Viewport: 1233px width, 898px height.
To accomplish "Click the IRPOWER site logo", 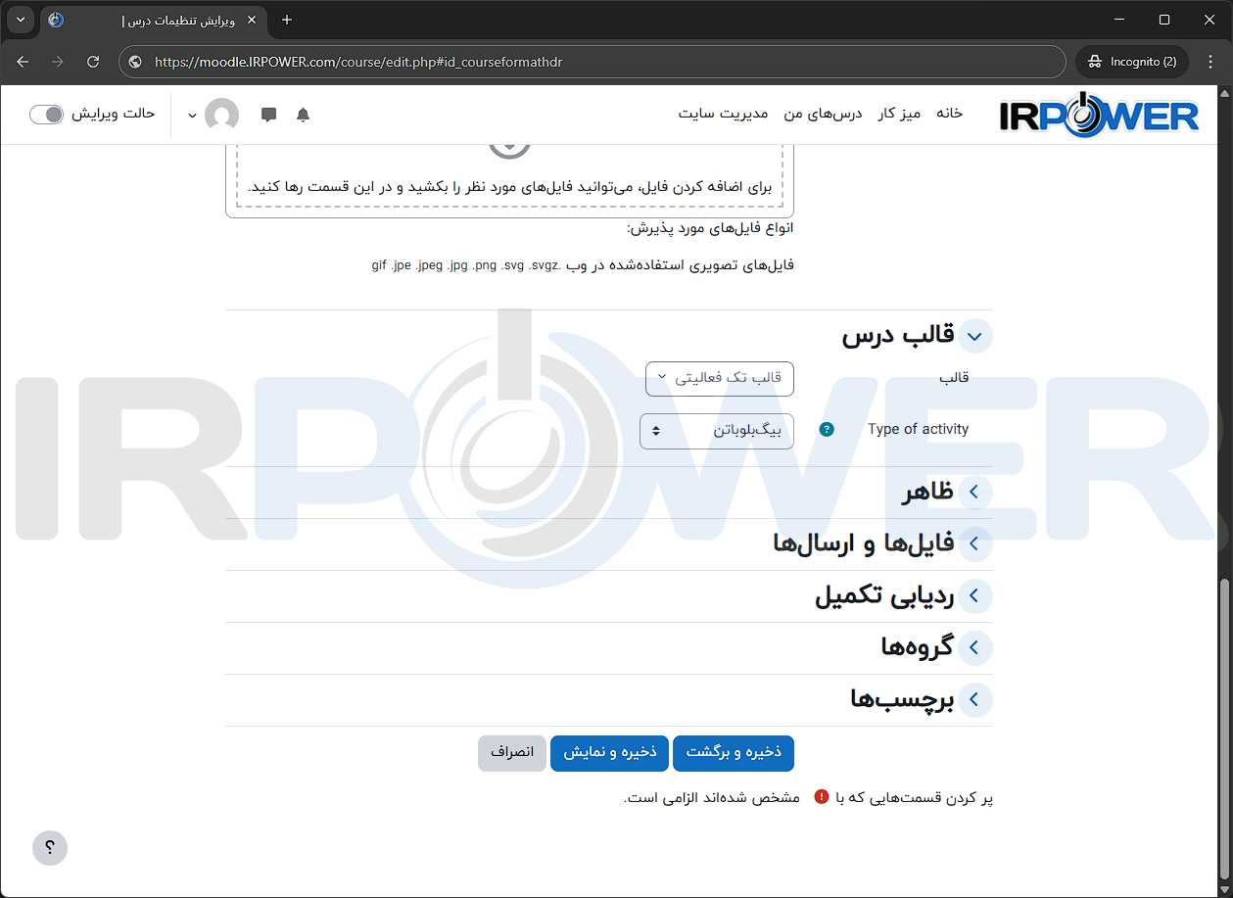I will [1098, 114].
